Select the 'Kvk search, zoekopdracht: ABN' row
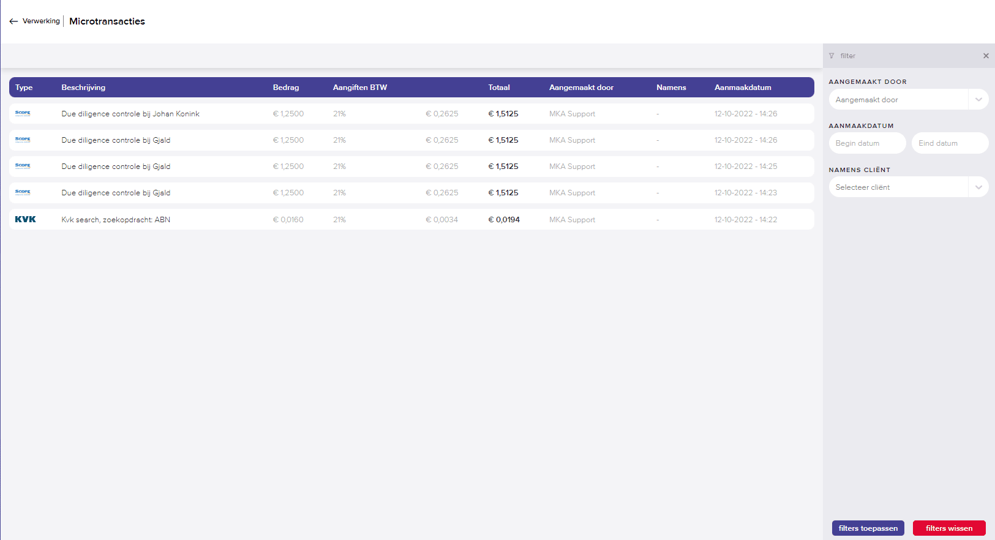This screenshot has height=540, width=995. click(411, 220)
